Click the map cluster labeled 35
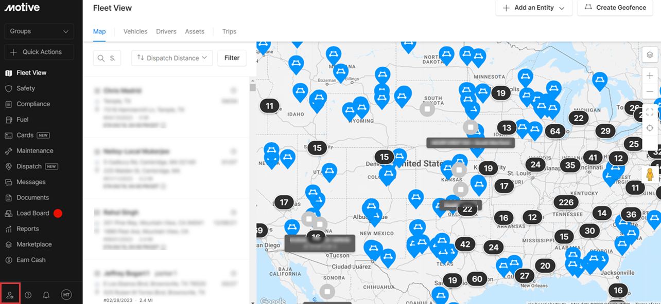The image size is (661, 304). (570, 165)
